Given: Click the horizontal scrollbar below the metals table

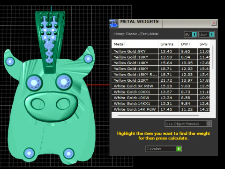Looking at the screenshot, I should (158, 115).
